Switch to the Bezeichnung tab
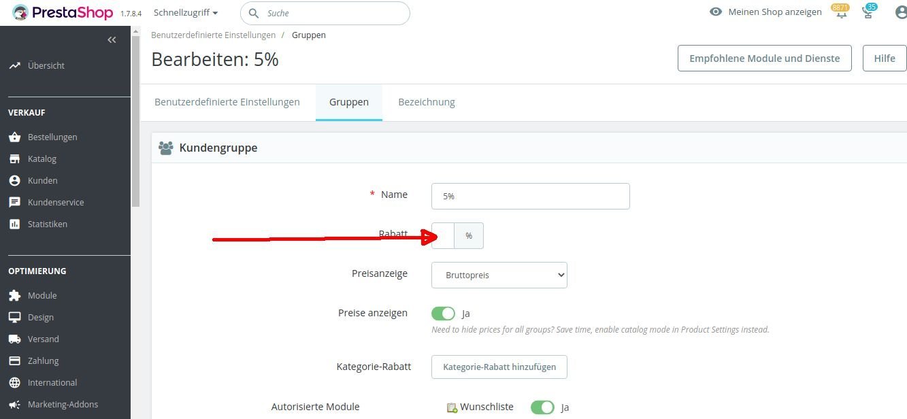 coord(427,102)
